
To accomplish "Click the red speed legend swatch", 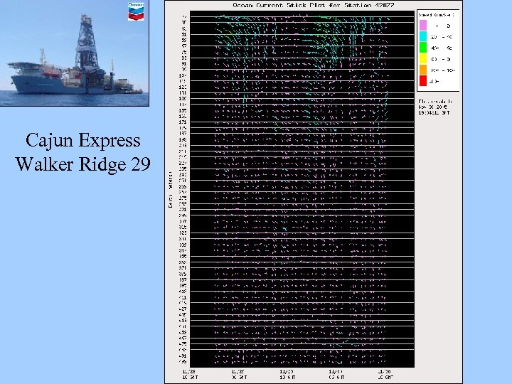I will 423,81.
